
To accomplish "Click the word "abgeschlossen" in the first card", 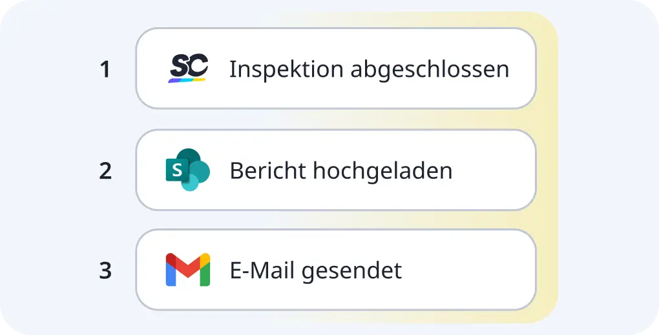I will pos(430,69).
